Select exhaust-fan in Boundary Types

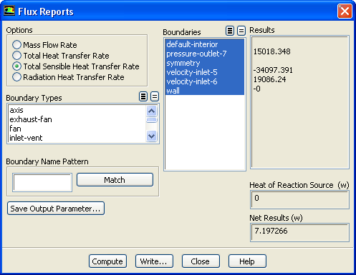77,119
